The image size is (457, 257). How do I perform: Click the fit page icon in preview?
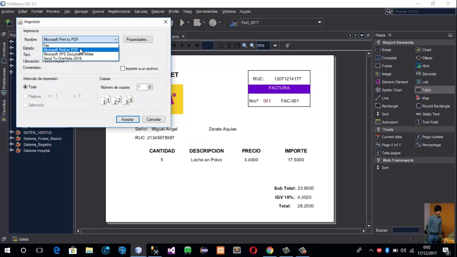[x=229, y=46]
